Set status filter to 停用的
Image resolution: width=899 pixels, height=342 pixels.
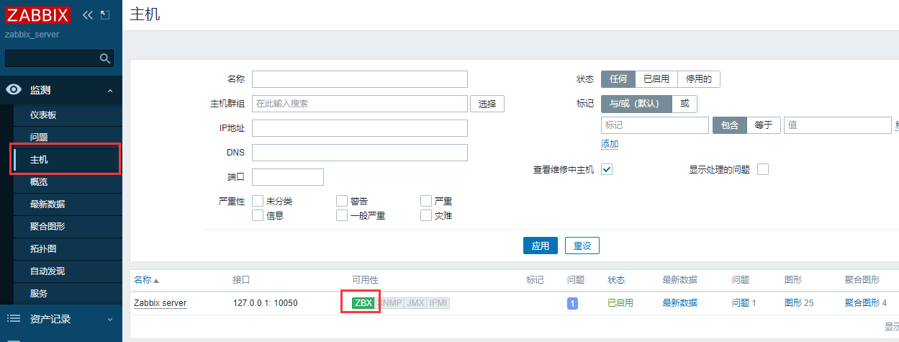click(x=699, y=79)
